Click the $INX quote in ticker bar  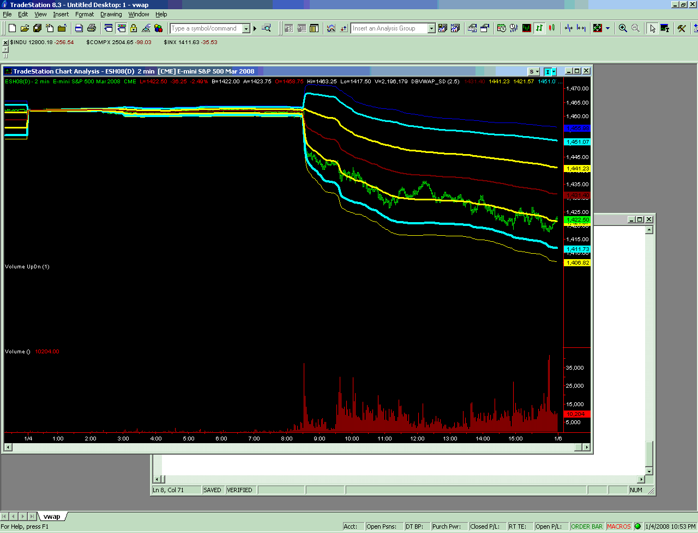(x=190, y=42)
